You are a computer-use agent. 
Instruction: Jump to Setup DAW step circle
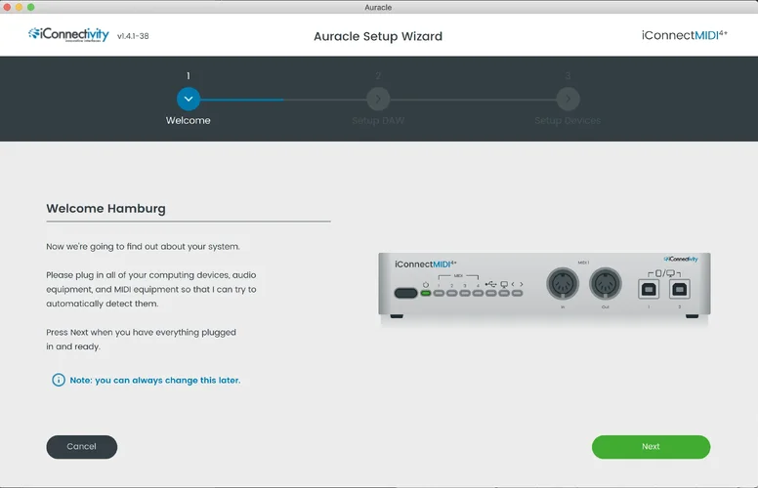378,99
